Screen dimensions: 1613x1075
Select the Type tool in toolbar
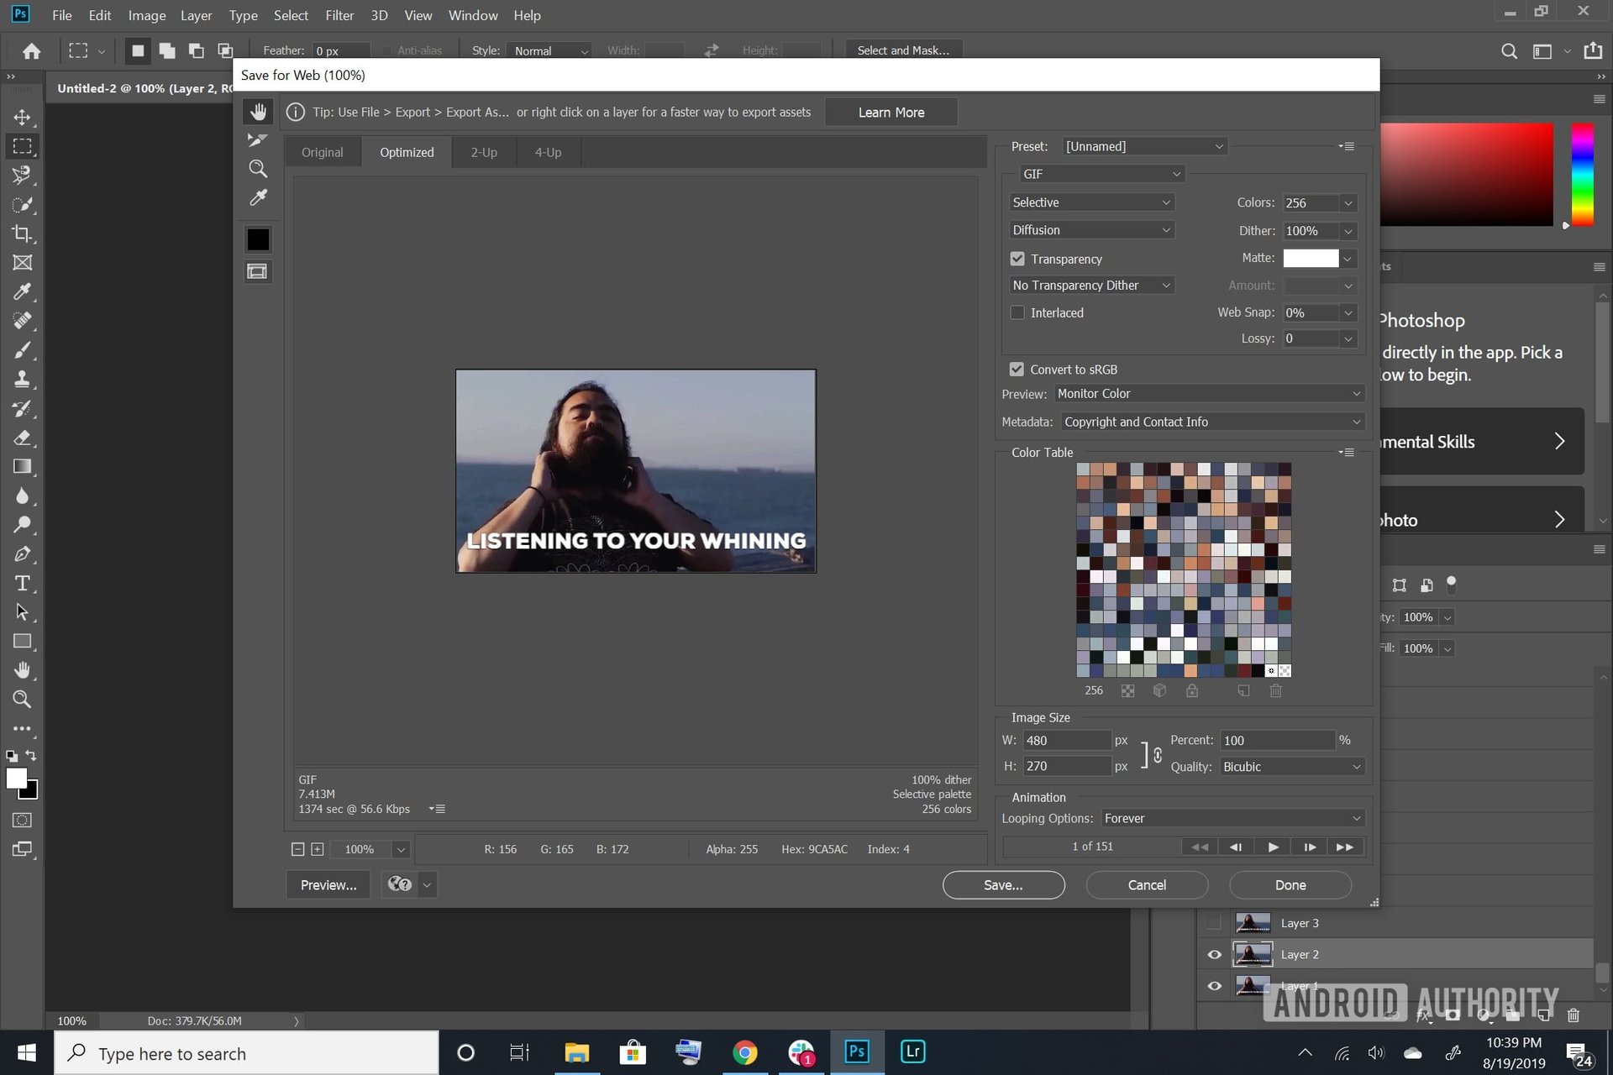pyautogui.click(x=22, y=582)
